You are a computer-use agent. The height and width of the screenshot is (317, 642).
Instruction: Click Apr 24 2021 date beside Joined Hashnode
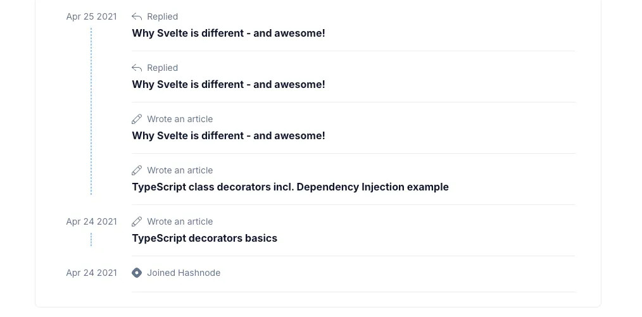point(91,273)
